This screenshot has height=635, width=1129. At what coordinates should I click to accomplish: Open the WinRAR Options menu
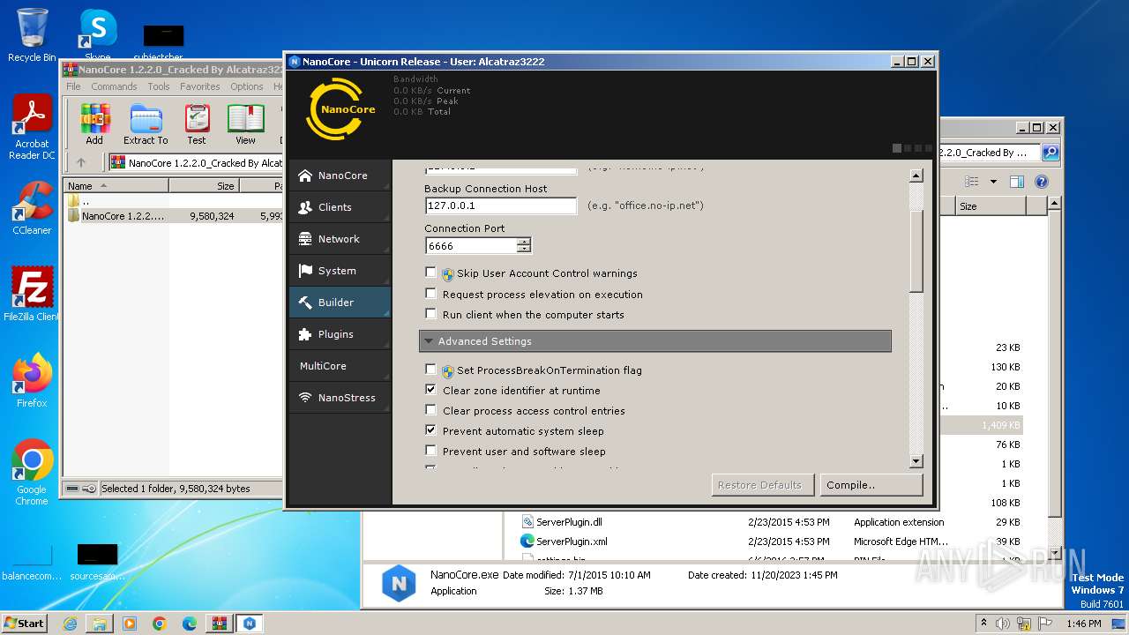(x=247, y=86)
